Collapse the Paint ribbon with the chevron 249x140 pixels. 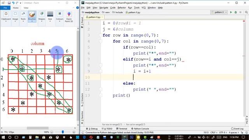pos(74,8)
